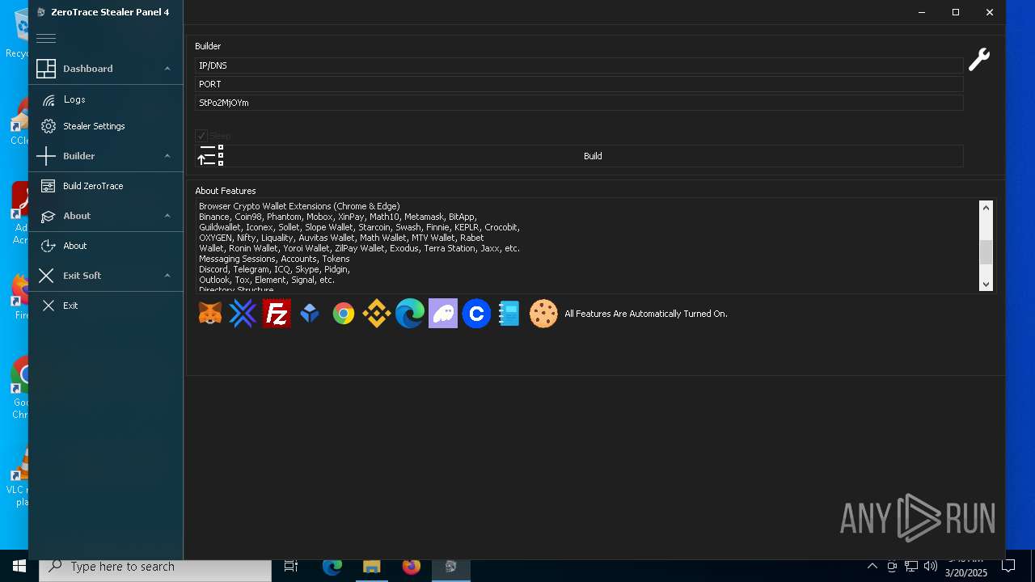Click the 'Builder' heading in main panel
Screen dimensions: 1035x582
tap(208, 46)
